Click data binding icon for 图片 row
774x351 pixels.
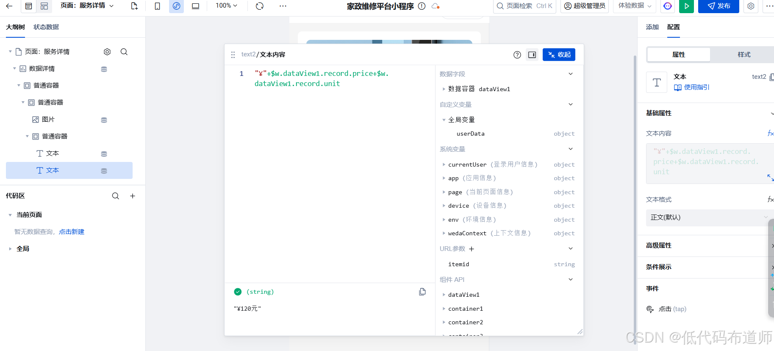(104, 120)
